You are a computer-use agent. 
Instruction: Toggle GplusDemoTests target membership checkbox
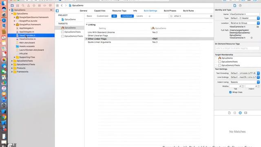tap(216, 62)
